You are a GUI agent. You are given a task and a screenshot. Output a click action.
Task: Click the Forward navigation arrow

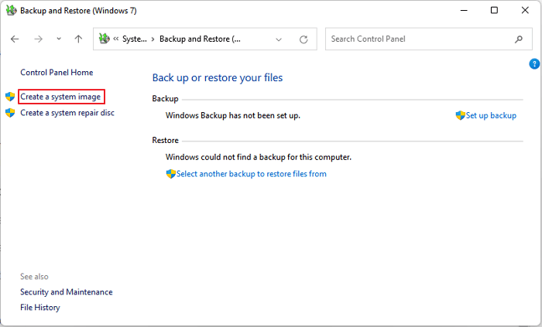(38, 39)
